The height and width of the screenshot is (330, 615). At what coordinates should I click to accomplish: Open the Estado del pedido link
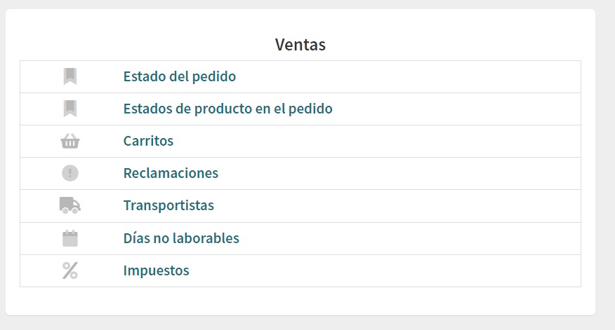(179, 76)
